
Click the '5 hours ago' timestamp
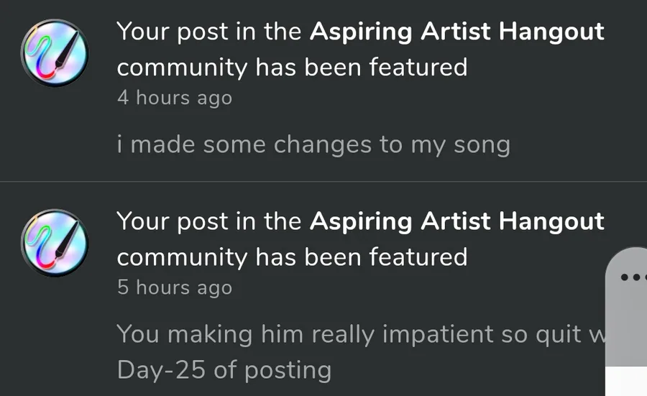click(x=175, y=287)
